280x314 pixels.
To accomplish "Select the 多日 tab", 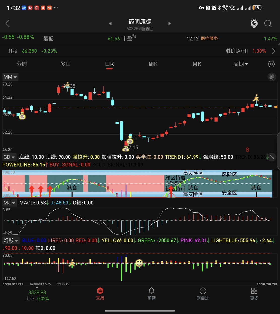I will pyautogui.click(x=65, y=64).
